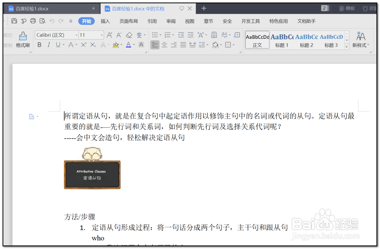Click the sort (排序) icon
Image resolution: width=380 pixels, height=249 pixels.
[x=214, y=34]
